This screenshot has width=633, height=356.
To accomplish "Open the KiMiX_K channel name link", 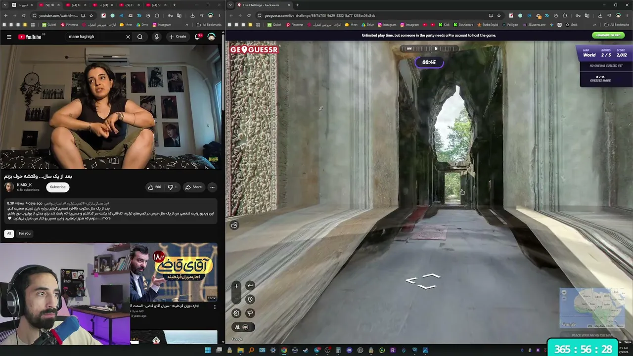I will point(24,185).
